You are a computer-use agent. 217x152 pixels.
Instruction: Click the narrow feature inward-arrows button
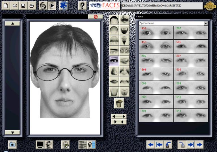click(x=119, y=122)
